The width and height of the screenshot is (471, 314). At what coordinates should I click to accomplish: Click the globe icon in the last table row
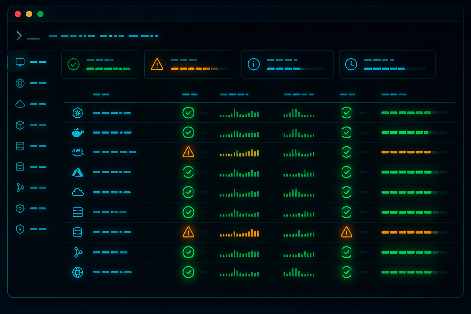(78, 272)
